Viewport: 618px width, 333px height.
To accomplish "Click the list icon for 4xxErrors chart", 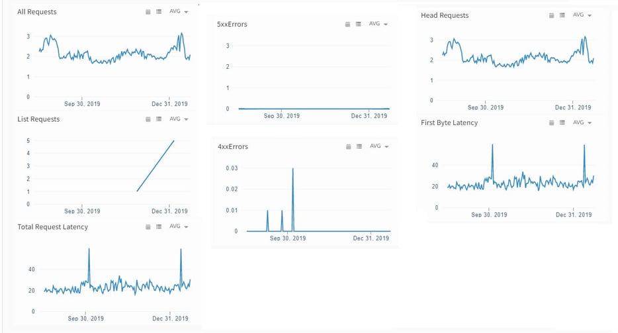I will pyautogui.click(x=359, y=146).
